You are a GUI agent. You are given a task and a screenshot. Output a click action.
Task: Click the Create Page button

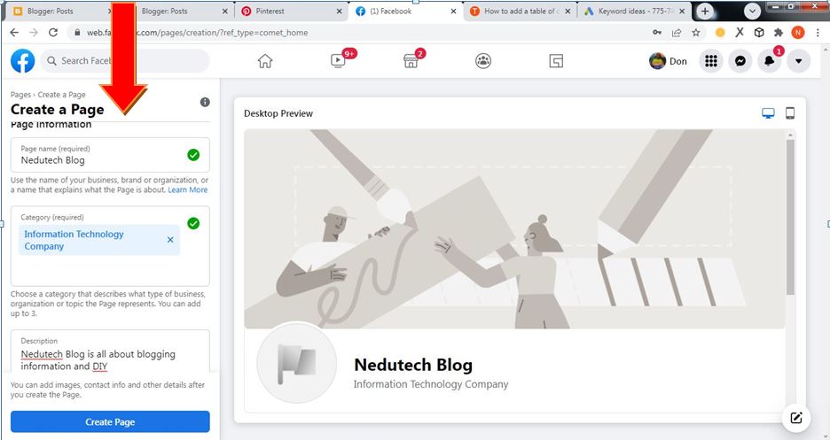point(110,422)
